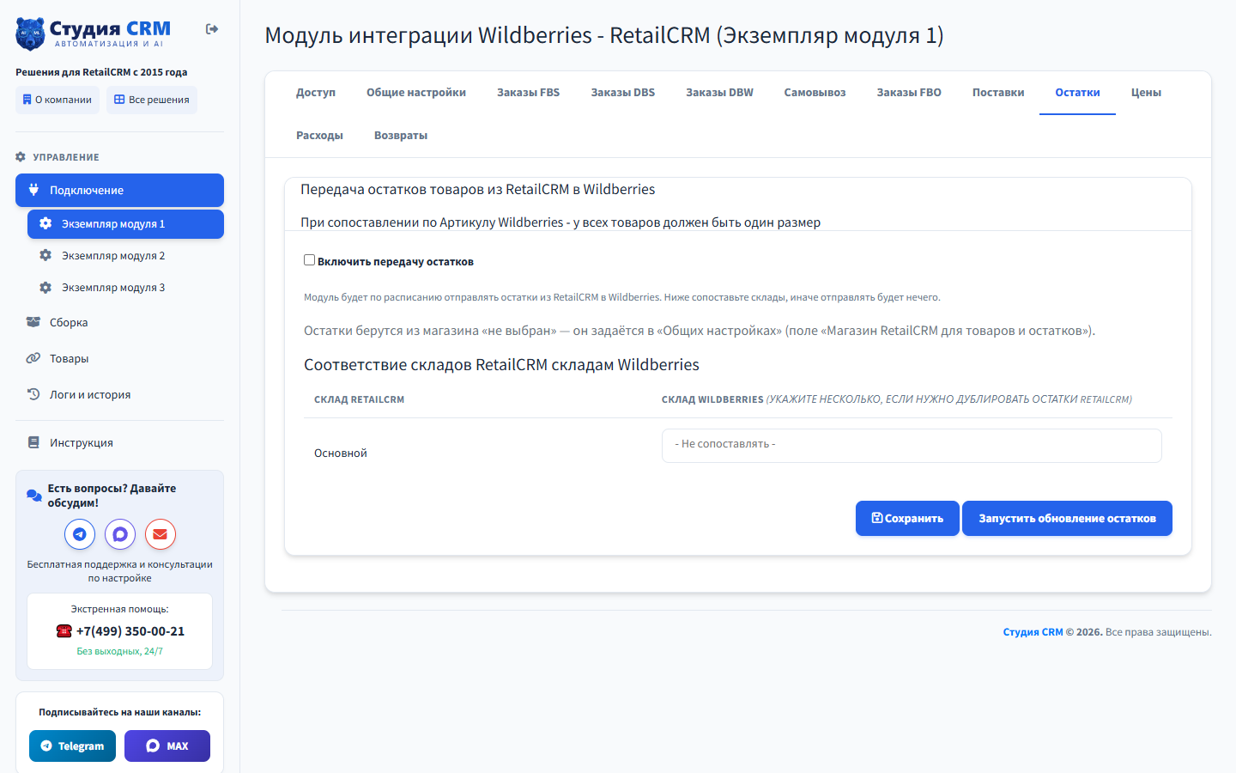The image size is (1236, 773).
Task: Click the Логи и история clock icon
Action: tap(33, 394)
